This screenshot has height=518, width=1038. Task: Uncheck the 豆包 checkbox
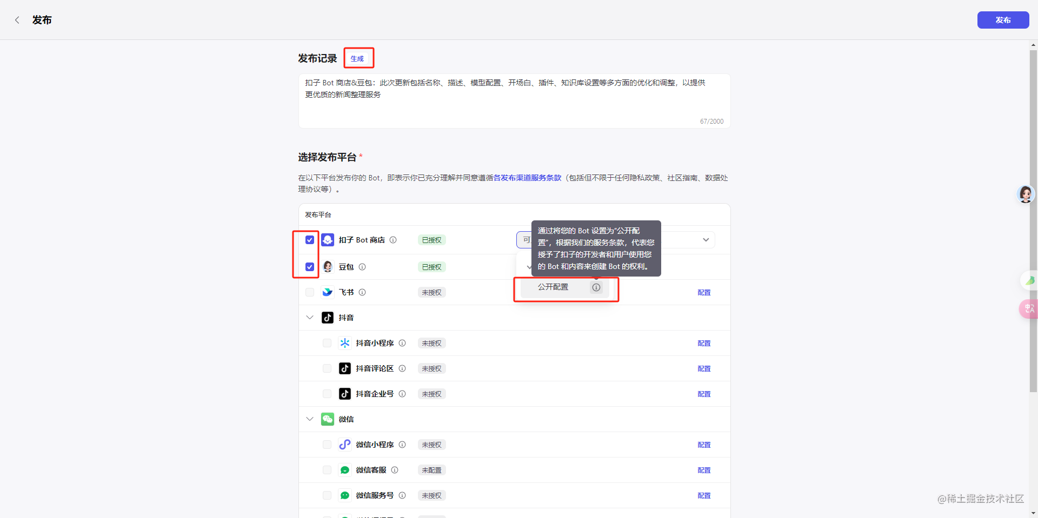[x=310, y=267]
